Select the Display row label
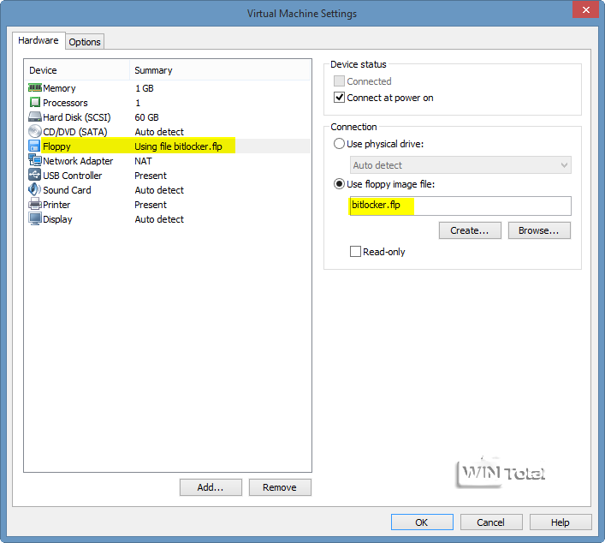This screenshot has height=543, width=605. click(x=57, y=219)
